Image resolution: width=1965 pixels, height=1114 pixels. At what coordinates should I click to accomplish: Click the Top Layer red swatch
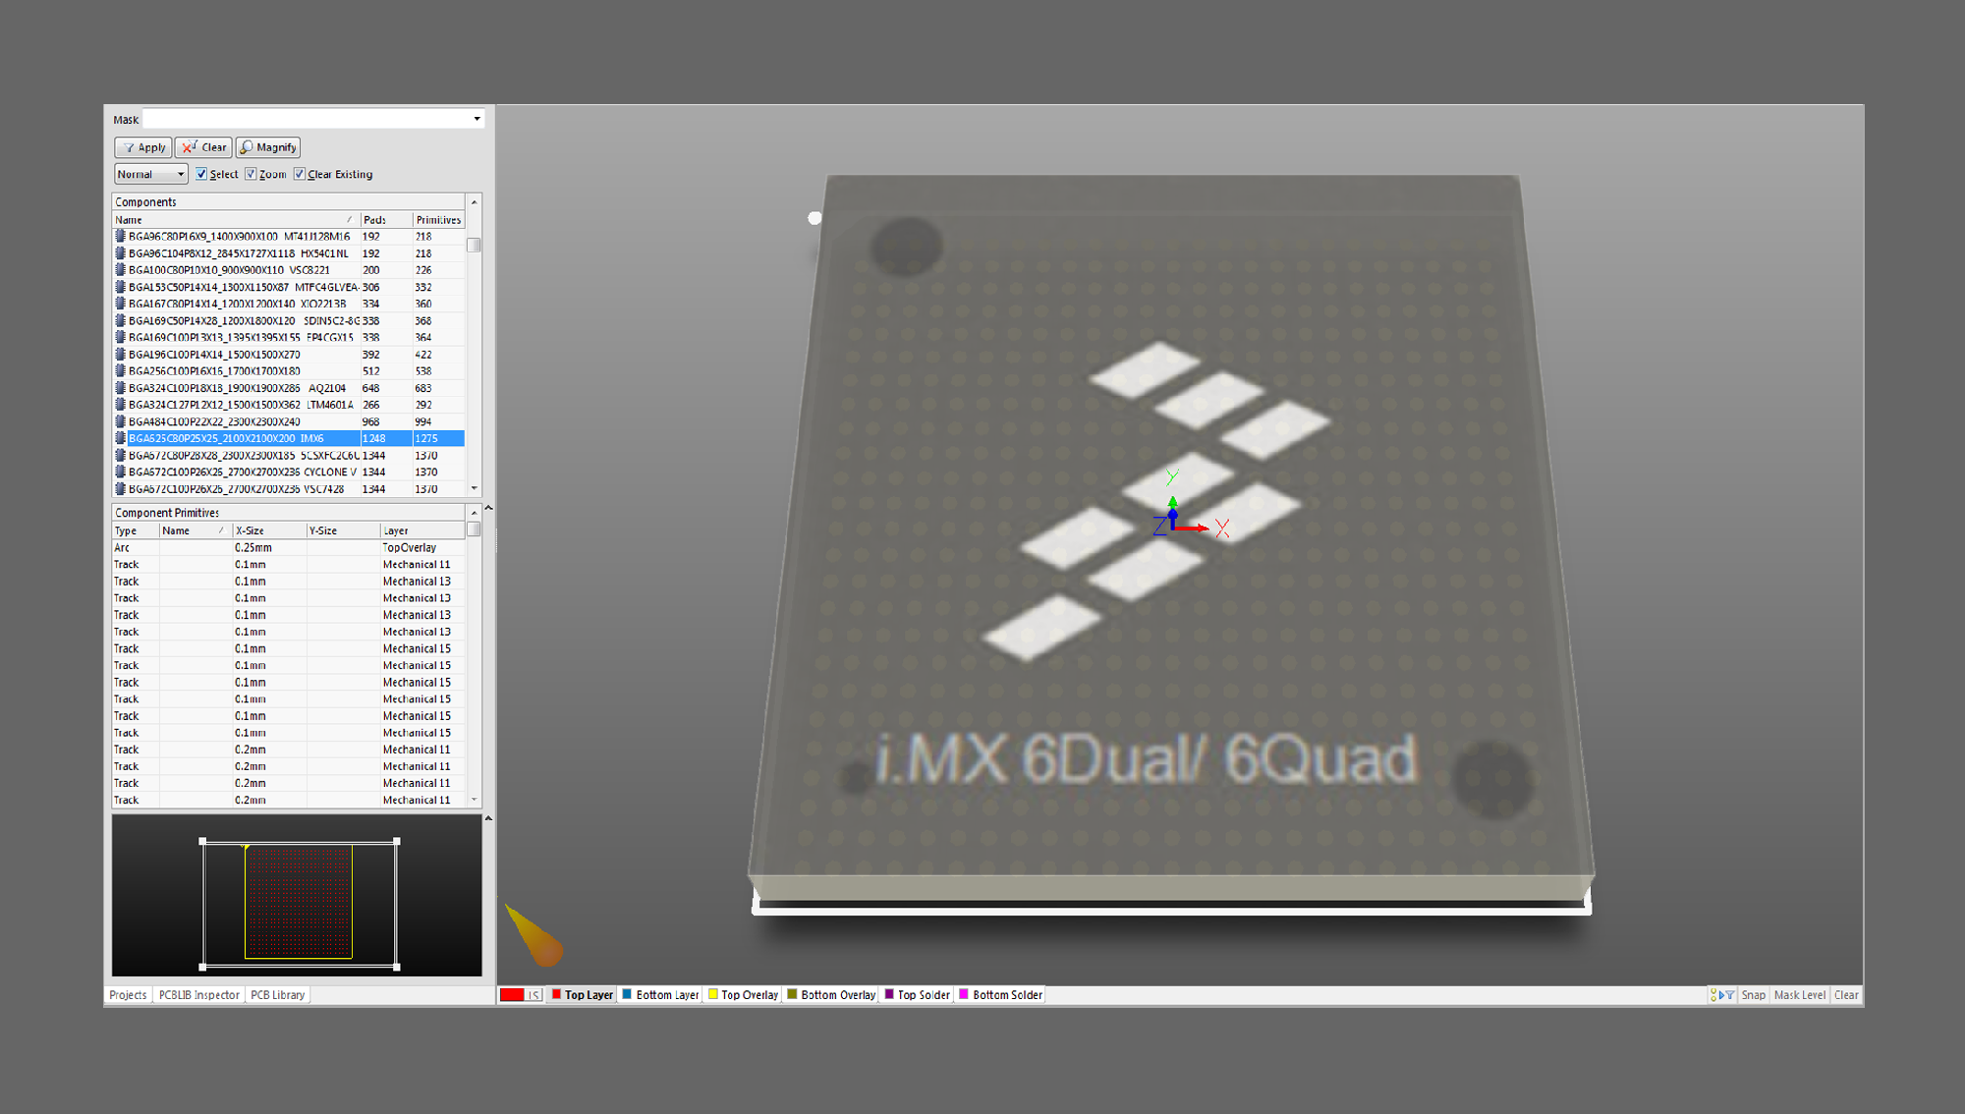coord(556,994)
